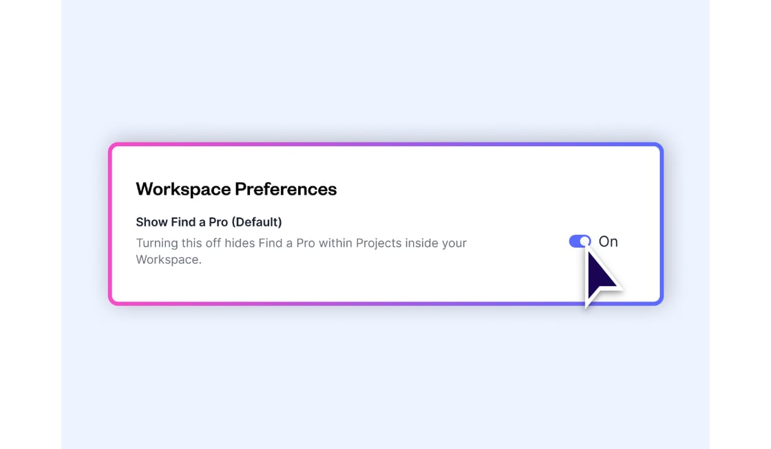Click the gradient bottom border of the card
This screenshot has height=449, width=771.
point(385,303)
